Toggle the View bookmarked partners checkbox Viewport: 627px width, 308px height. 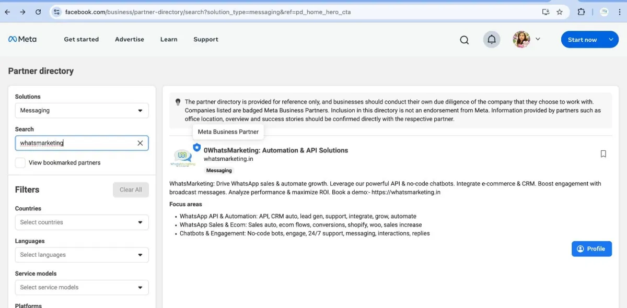click(x=20, y=162)
